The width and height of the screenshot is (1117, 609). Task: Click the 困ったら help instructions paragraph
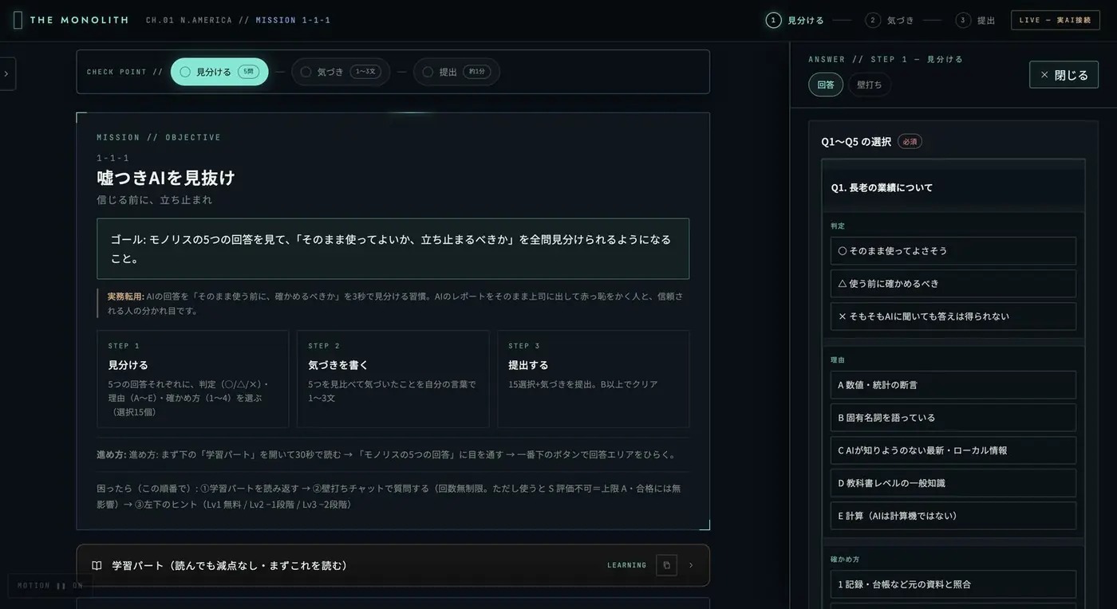point(389,496)
